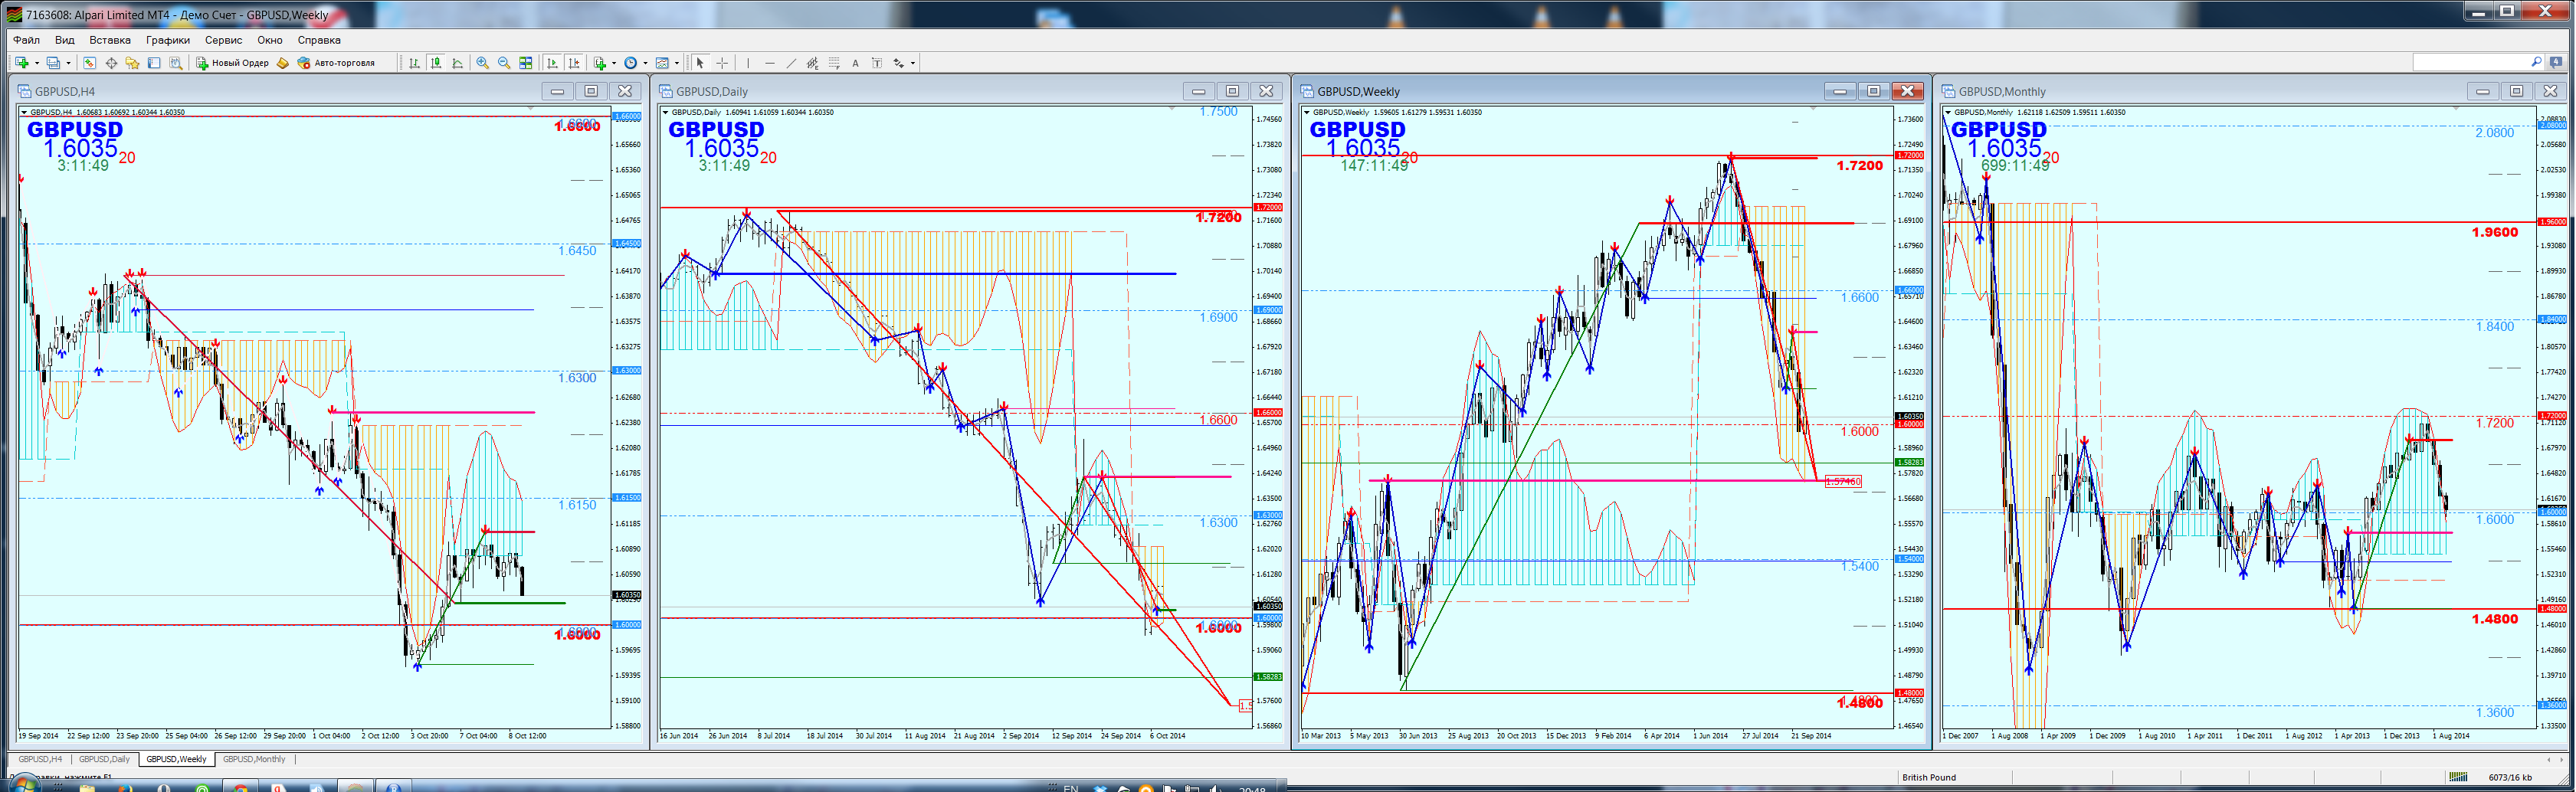This screenshot has width=2576, height=792.
Task: Zoom in on the chart
Action: pos(483,63)
